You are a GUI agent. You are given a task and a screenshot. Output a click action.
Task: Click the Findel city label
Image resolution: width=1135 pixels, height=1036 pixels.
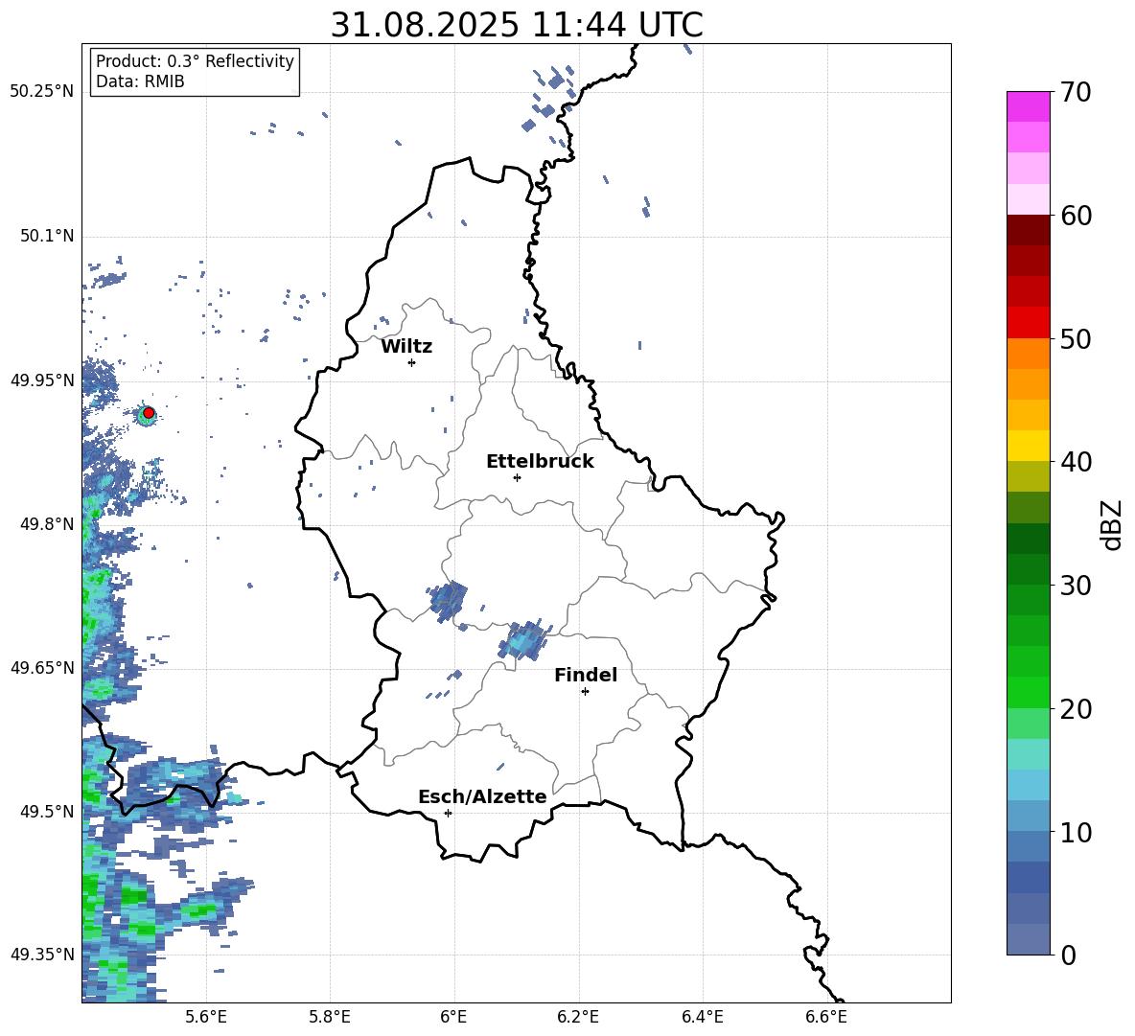[x=586, y=675]
